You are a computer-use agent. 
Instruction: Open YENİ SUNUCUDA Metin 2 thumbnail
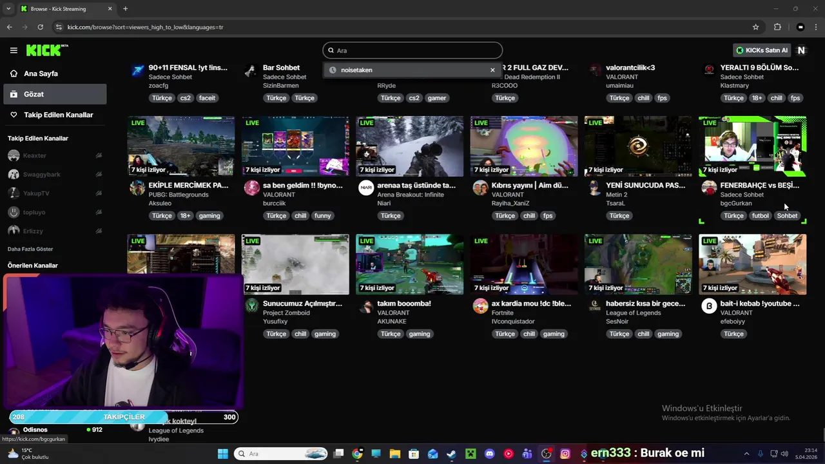point(638,146)
